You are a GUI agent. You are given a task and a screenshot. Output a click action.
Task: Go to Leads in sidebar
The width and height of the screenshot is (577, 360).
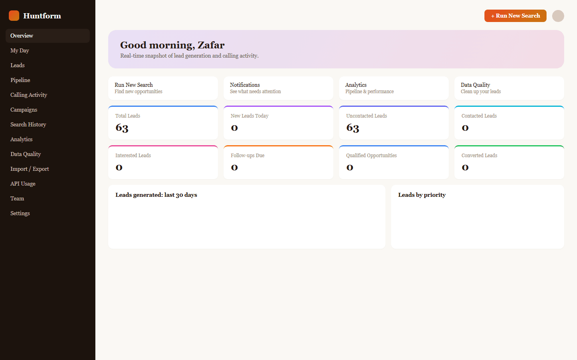click(x=48, y=65)
